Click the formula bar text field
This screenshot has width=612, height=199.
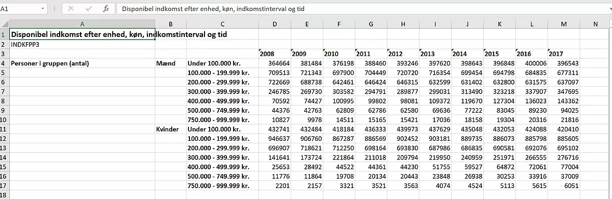363,9
